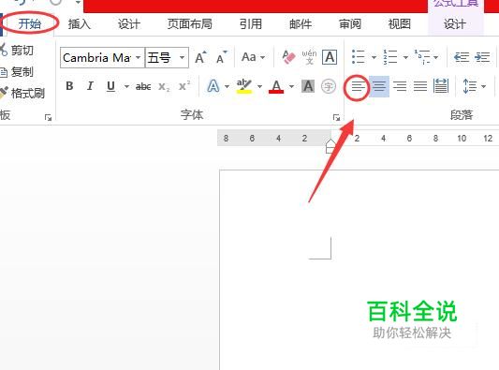499x370 pixels.
Task: Toggle italic formatting
Action: click(x=90, y=86)
